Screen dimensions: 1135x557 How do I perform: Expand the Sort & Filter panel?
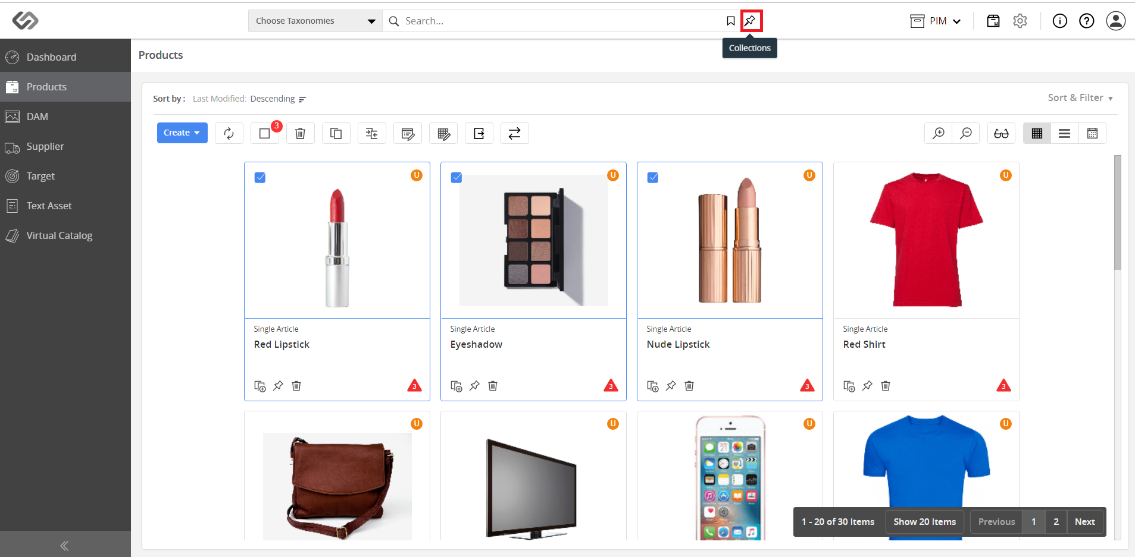(1080, 98)
